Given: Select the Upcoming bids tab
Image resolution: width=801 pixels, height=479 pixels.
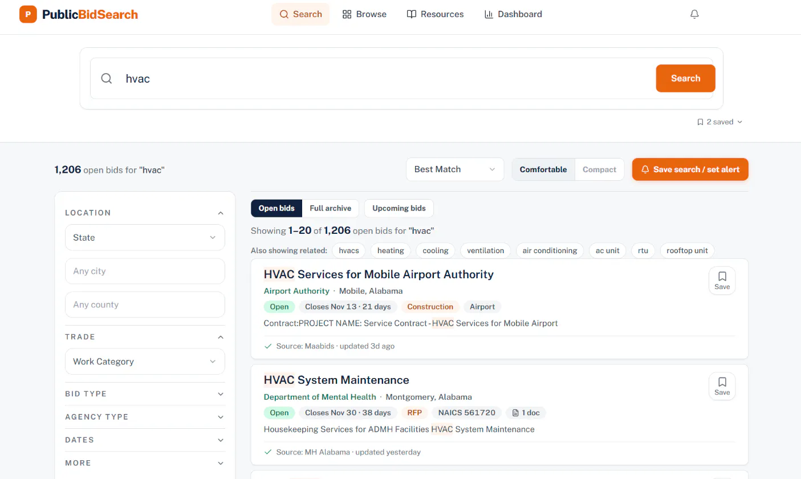Looking at the screenshot, I should [x=399, y=208].
